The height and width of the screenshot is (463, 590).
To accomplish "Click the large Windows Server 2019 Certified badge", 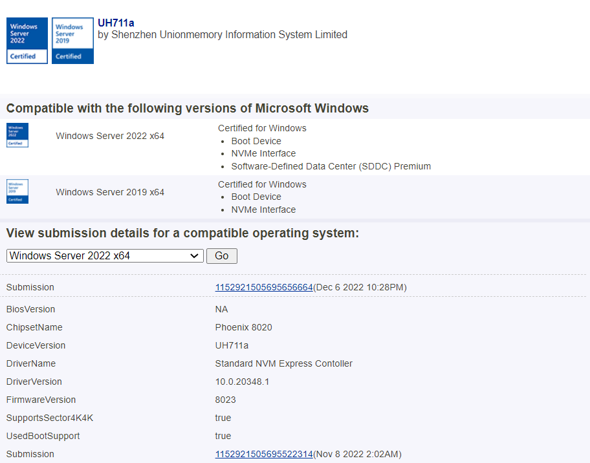I will pyautogui.click(x=72, y=41).
